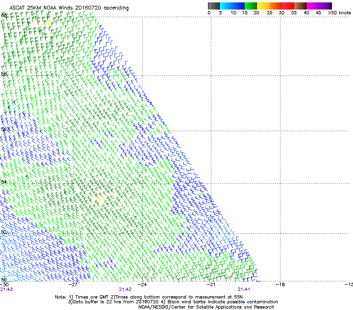The height and width of the screenshot is (310, 353).
Task: Select the green 15-20 knots color segment
Action: (x=251, y=6)
